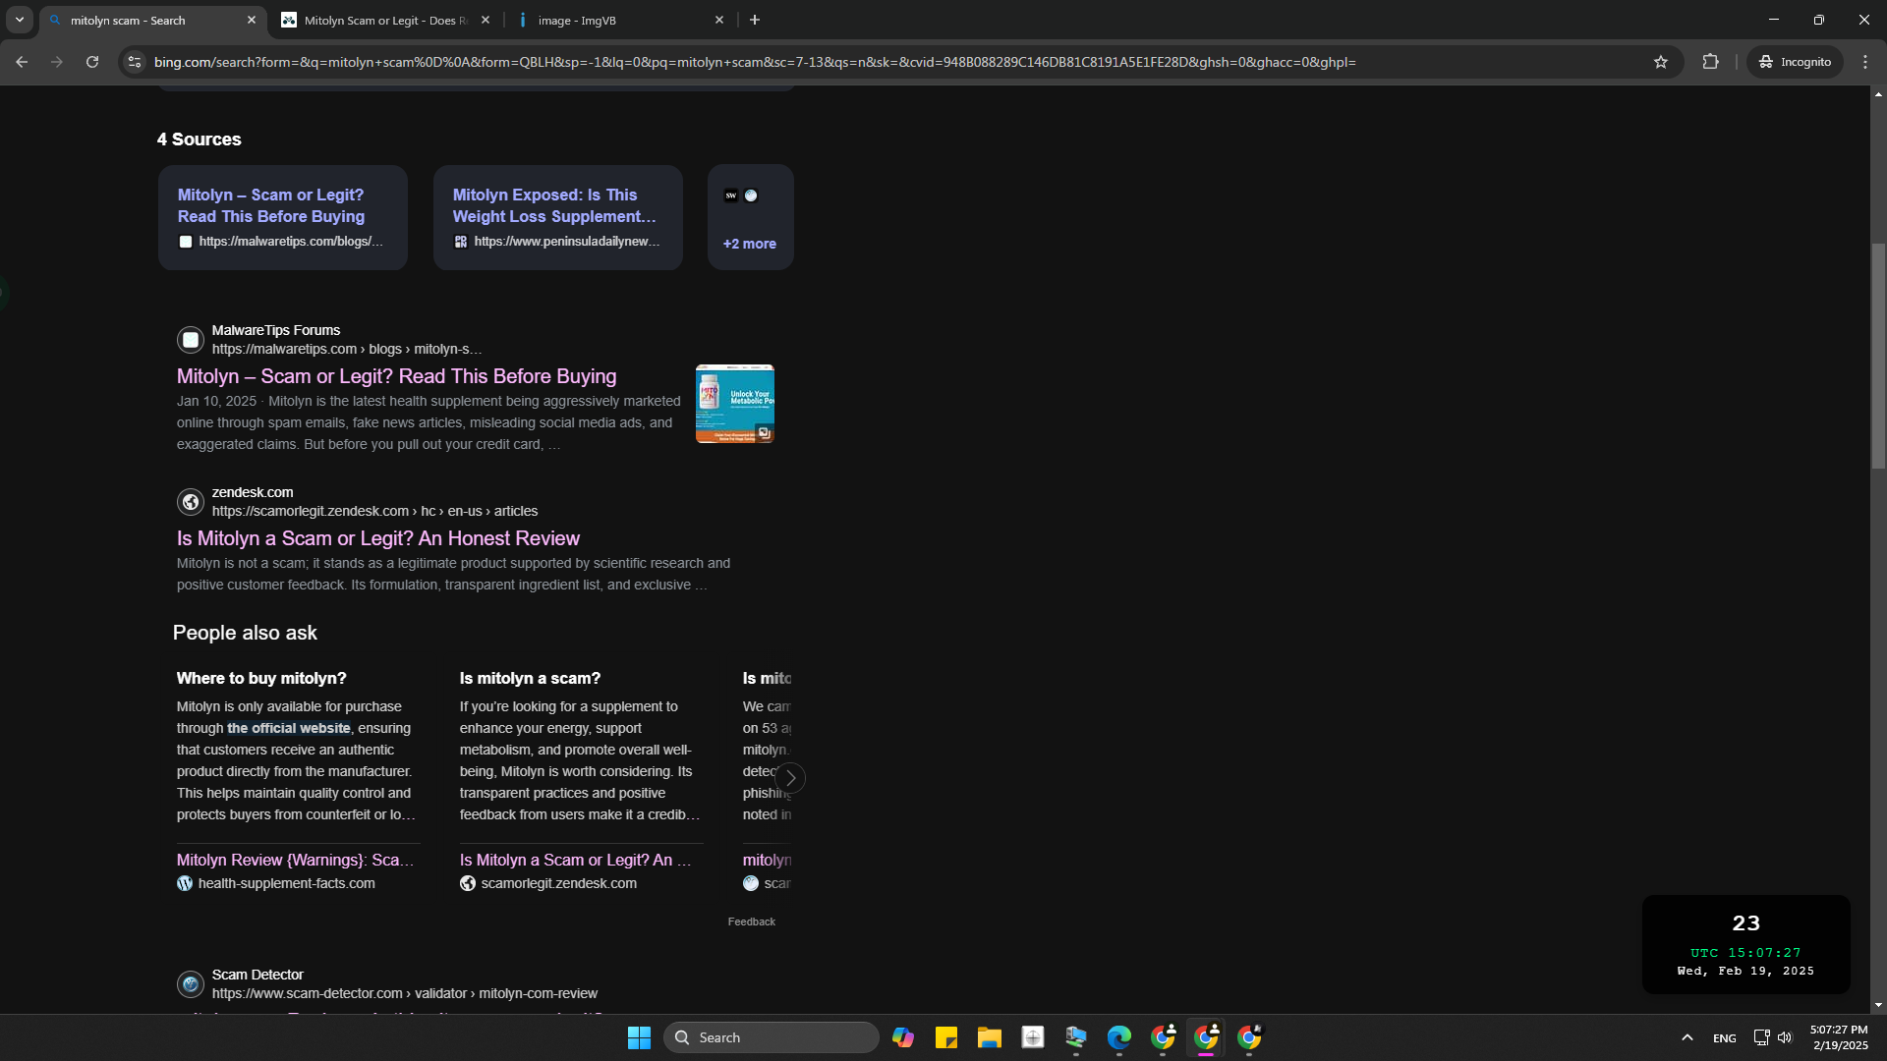Click the Windows taskbar Search box

tap(772, 1037)
